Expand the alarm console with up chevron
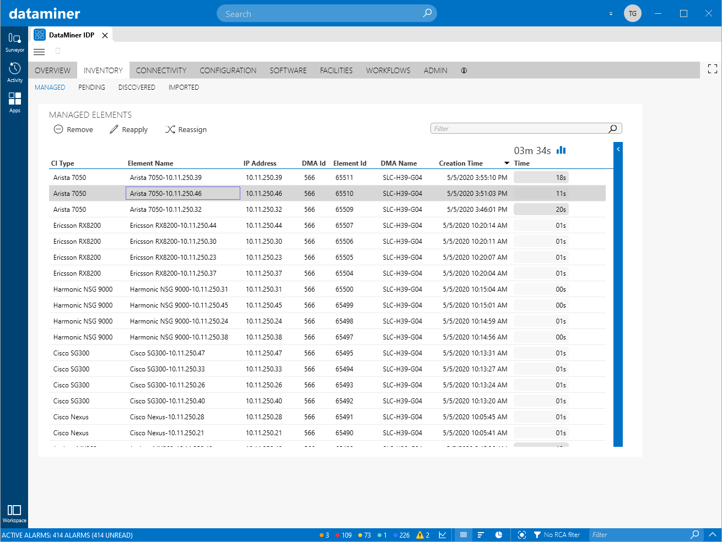This screenshot has width=722, height=542. 713,534
